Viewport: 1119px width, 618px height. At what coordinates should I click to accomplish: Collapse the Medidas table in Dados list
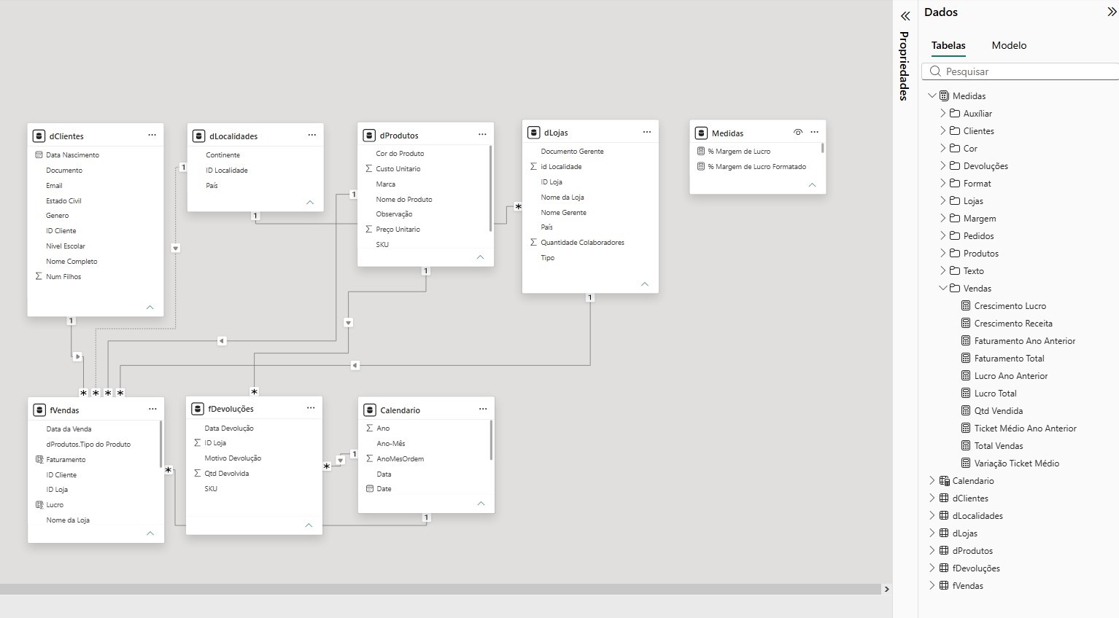(932, 96)
